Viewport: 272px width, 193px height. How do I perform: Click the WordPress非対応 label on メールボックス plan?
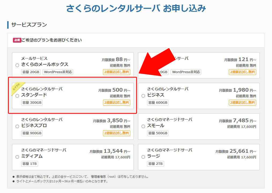coord(57,72)
